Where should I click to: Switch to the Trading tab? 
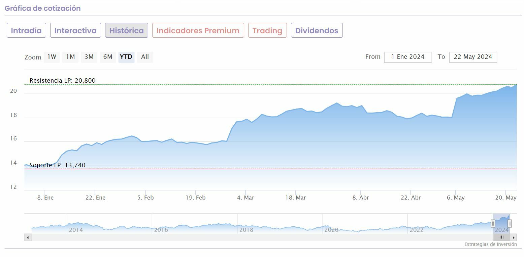pyautogui.click(x=267, y=31)
